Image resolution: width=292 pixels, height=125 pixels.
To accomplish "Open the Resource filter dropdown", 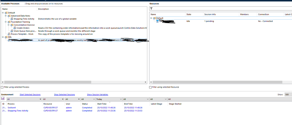I will tap(63, 99).
